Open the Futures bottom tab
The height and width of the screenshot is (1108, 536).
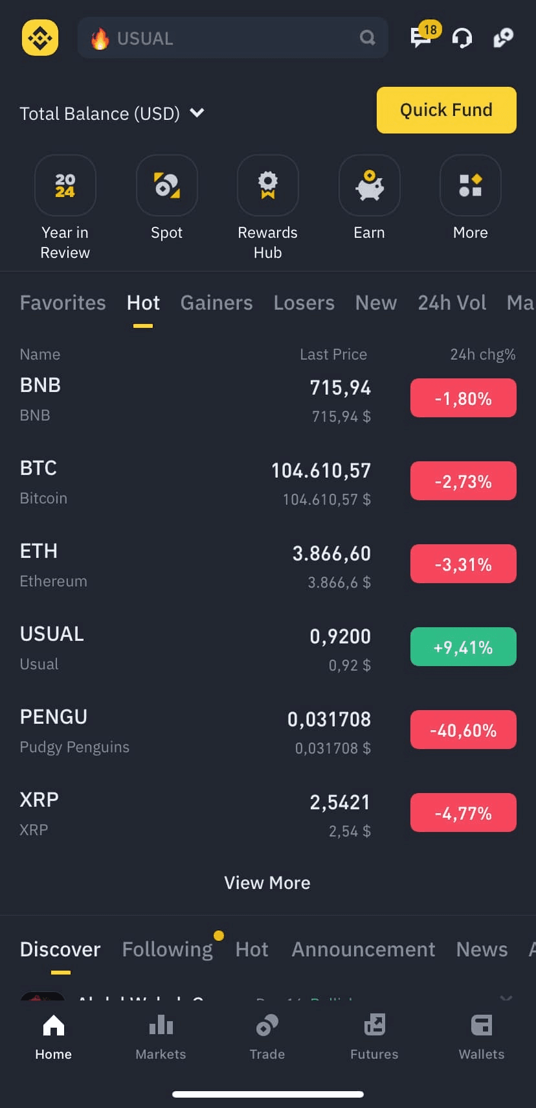click(x=374, y=1036)
